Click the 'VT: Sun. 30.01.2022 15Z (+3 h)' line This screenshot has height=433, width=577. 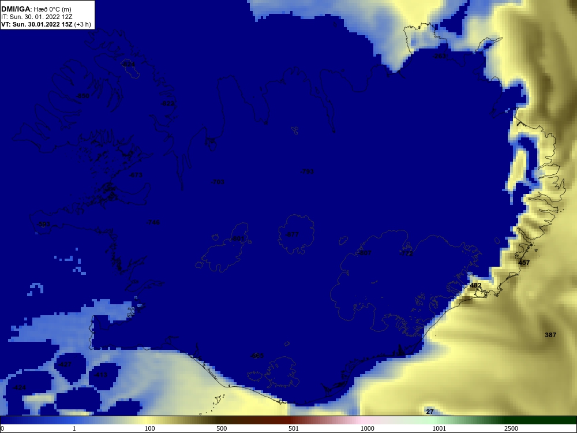(x=46, y=24)
